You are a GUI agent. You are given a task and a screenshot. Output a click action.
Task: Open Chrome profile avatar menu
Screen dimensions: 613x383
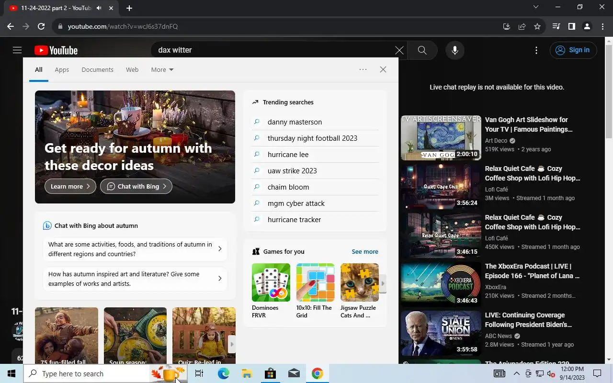pyautogui.click(x=587, y=26)
